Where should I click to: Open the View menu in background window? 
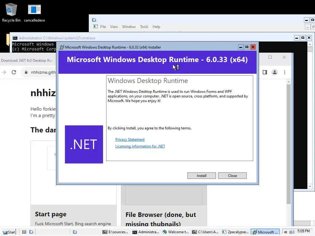(x=114, y=27)
